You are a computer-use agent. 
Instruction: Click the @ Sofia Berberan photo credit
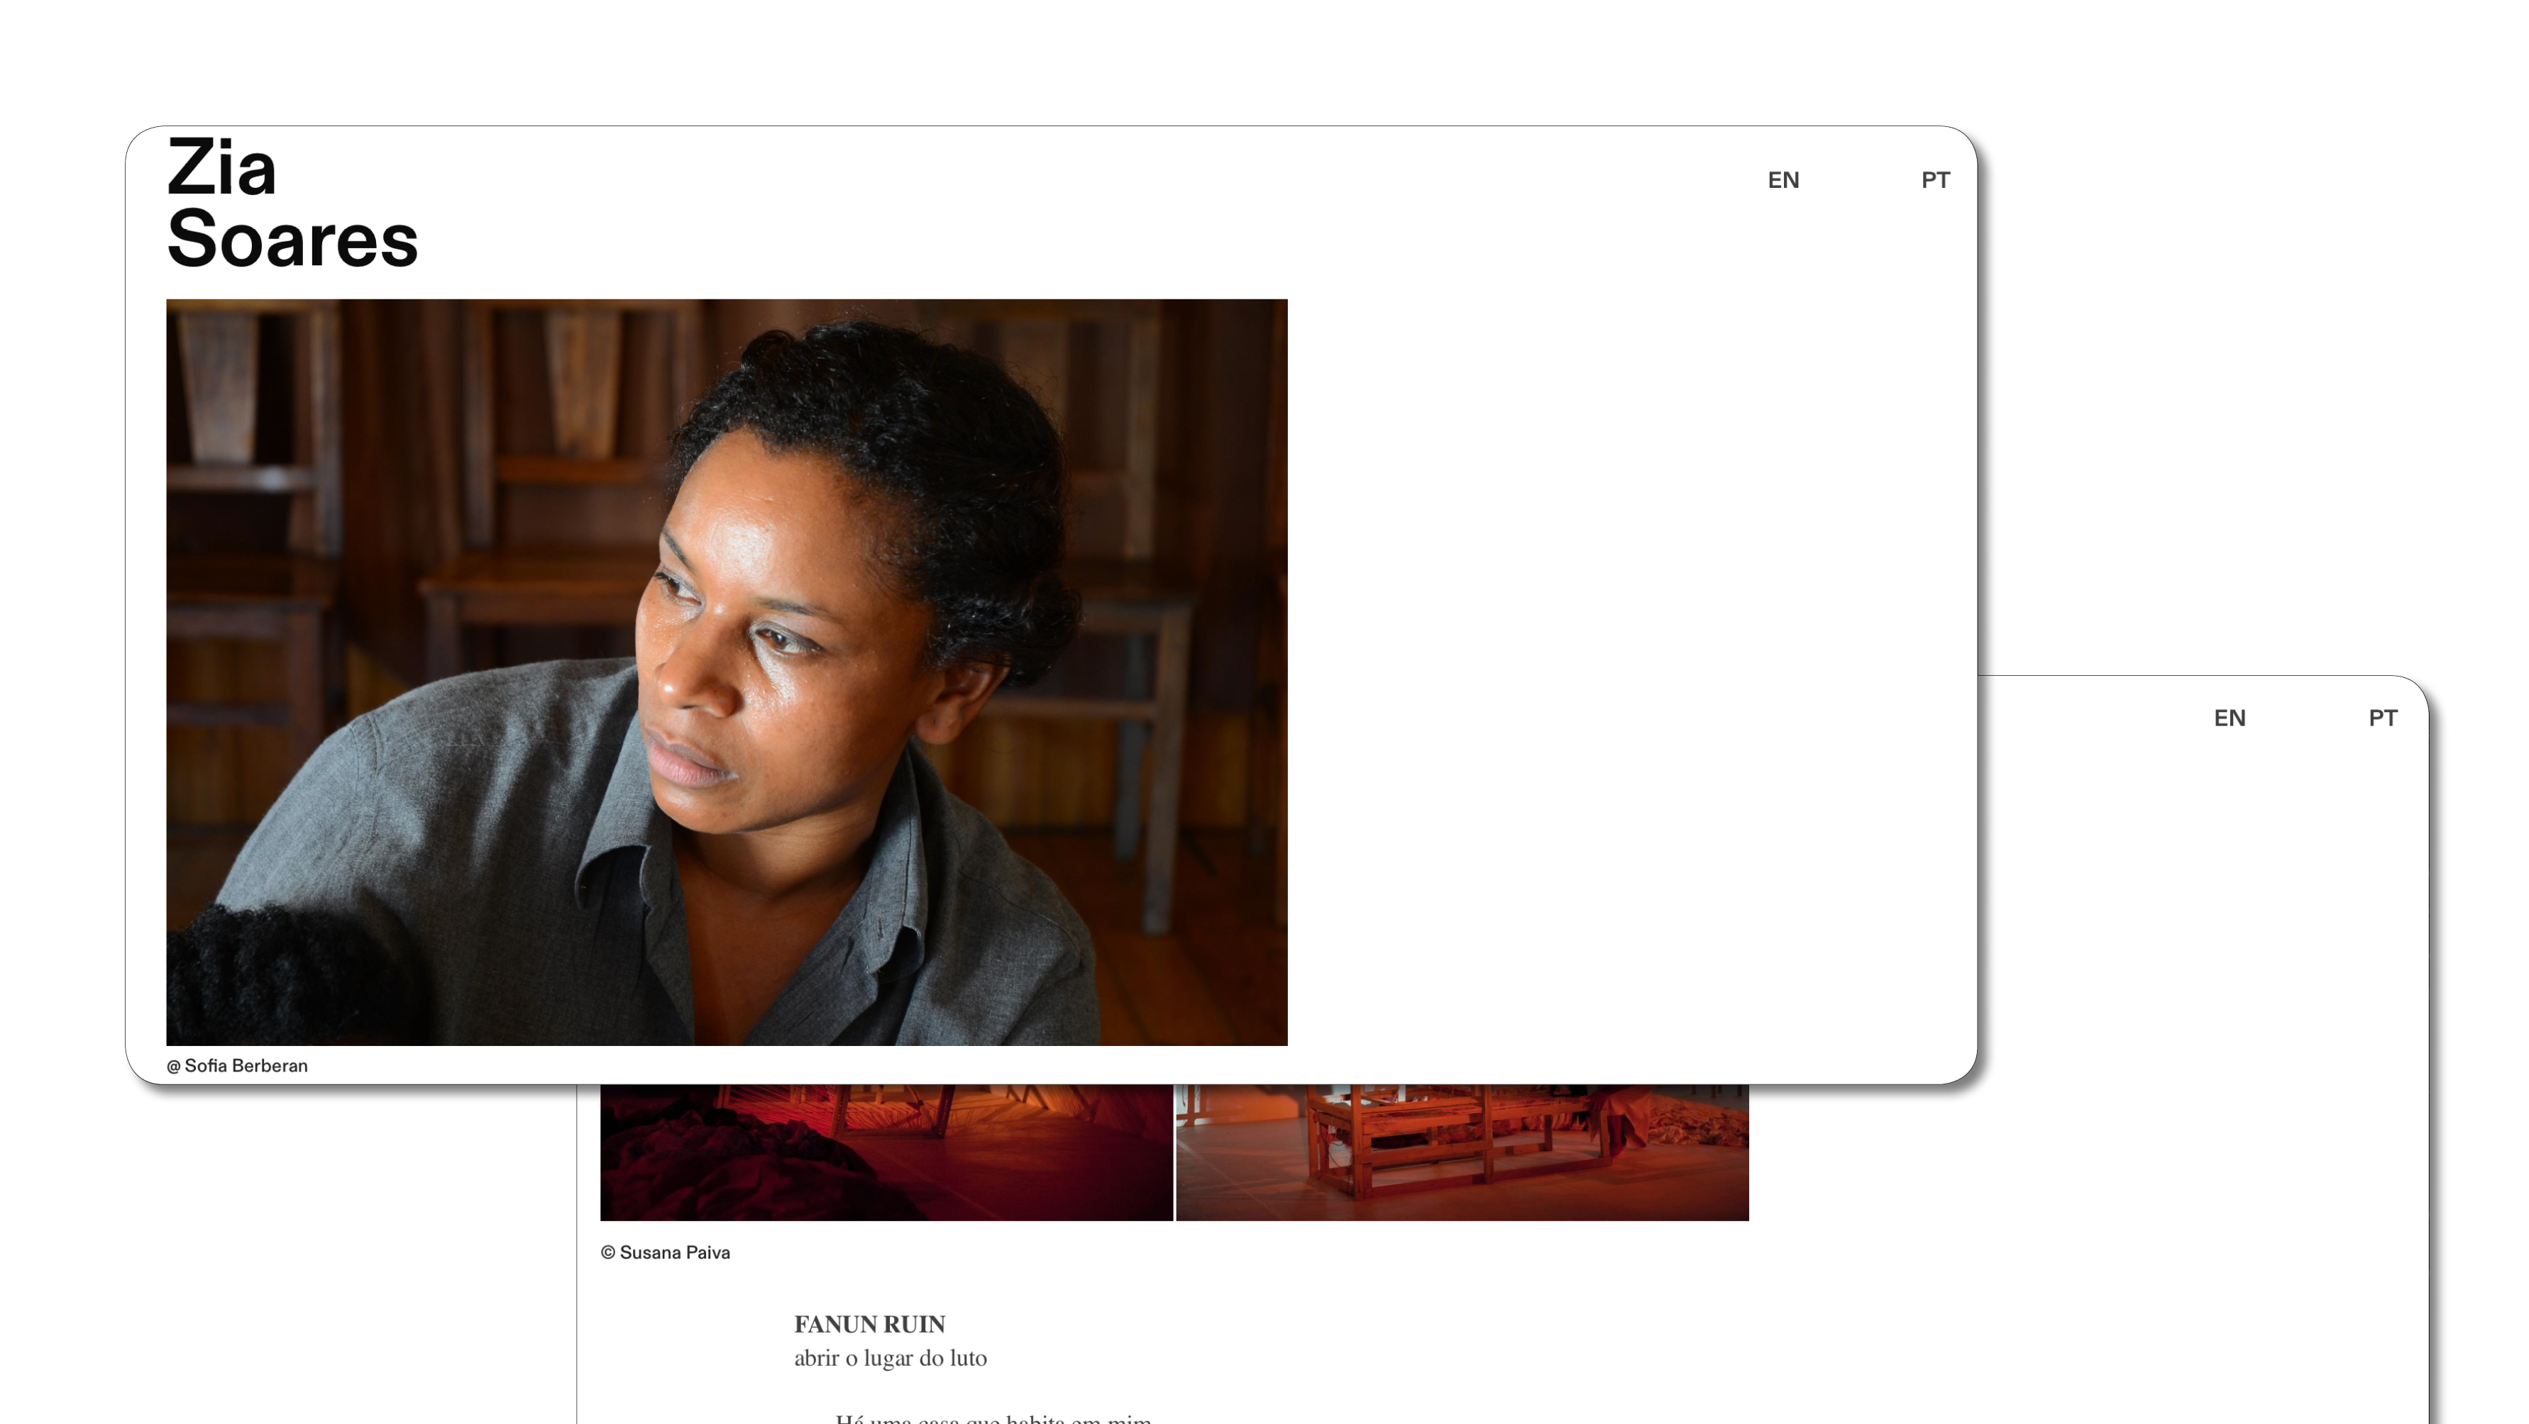[236, 1066]
